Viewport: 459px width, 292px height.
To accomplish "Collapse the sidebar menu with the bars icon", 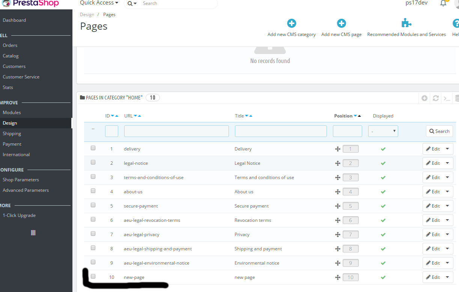I will point(33,233).
